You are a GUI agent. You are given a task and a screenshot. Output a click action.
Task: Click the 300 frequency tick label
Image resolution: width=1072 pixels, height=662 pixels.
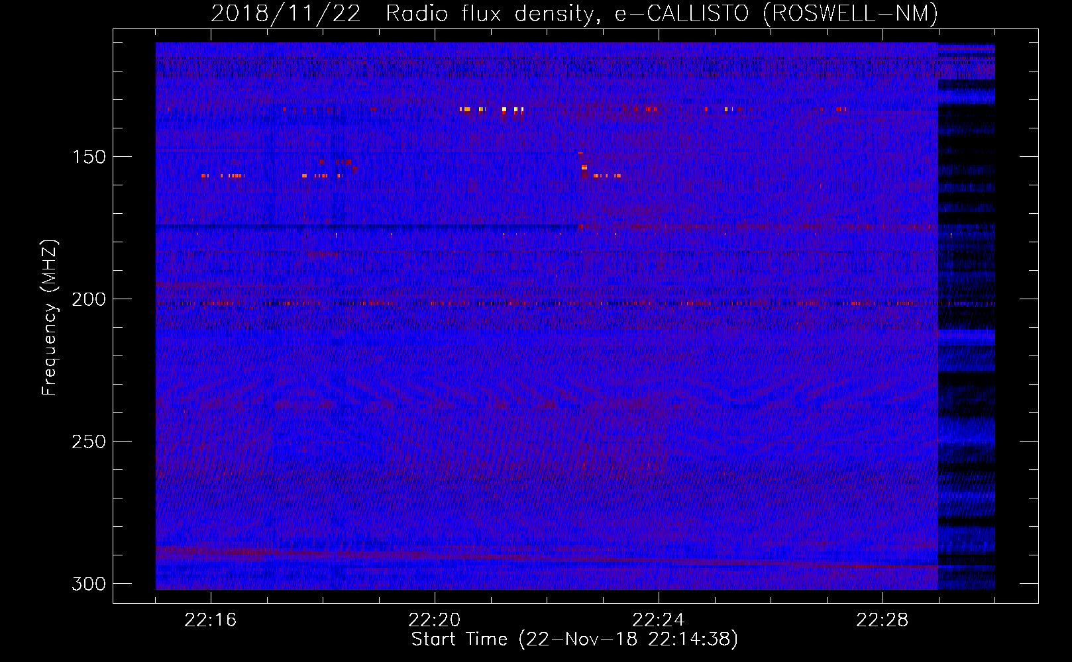[89, 584]
